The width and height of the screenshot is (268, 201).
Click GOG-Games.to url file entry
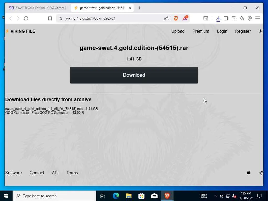[44, 113]
